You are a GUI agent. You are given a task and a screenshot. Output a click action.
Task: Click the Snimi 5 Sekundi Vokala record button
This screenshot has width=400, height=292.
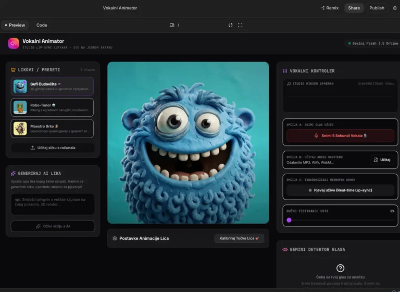click(x=340, y=136)
